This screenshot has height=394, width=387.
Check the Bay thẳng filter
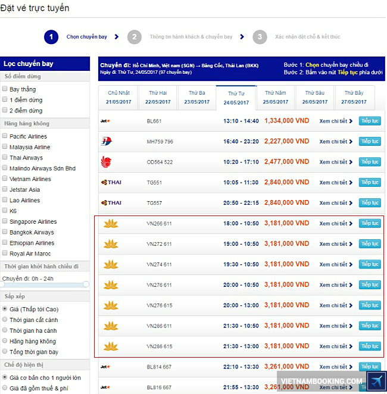click(x=5, y=89)
